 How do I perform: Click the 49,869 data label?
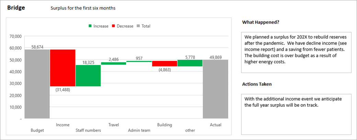tap(215, 57)
